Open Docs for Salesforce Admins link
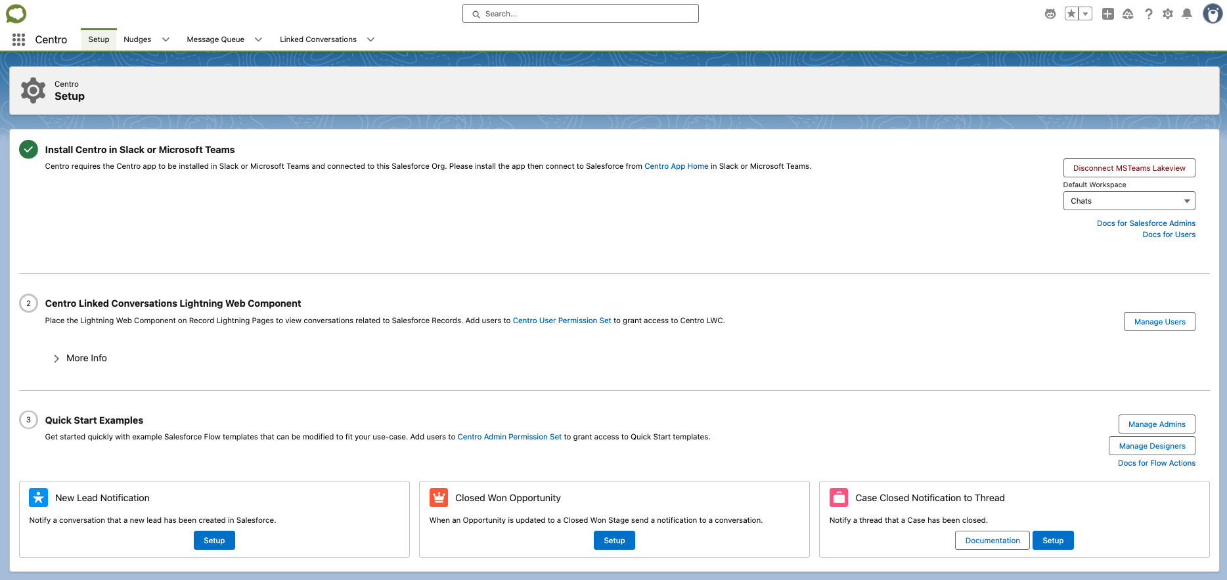1227x580 pixels. 1146,223
